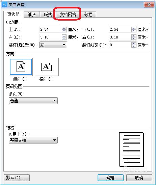Open unit dropdown for 下(B) margin
This screenshot has width=156, height=185.
tap(143, 29)
